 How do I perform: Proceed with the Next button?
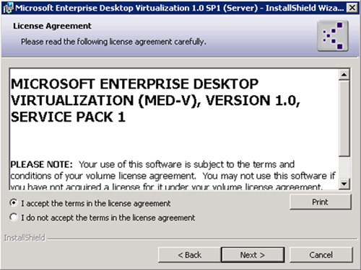[253, 255]
